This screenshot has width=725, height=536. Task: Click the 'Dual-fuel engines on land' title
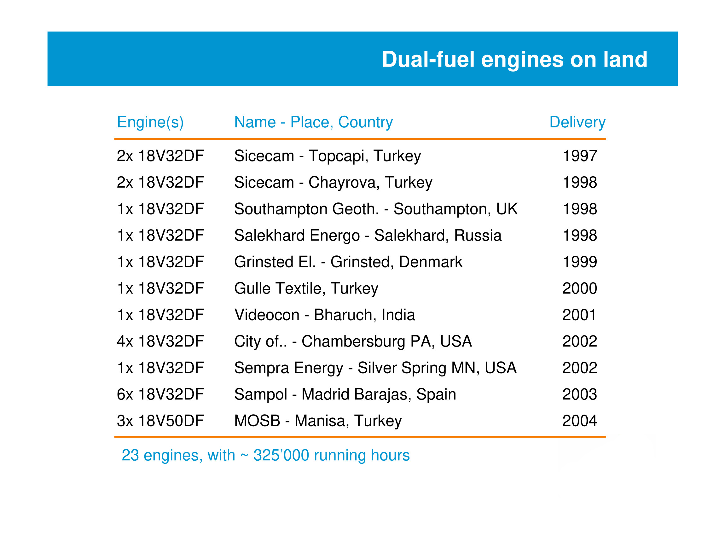(514, 59)
